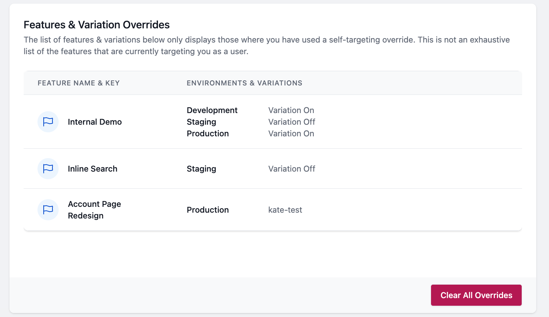
Task: Click the Feature Name & Key column header
Action: tap(79, 83)
